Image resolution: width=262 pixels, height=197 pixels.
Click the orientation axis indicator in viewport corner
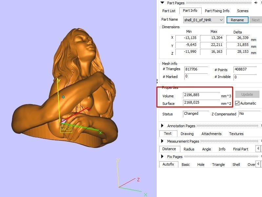[131, 177]
